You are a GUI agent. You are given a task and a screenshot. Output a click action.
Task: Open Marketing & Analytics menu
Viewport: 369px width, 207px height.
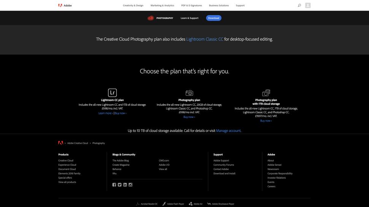(x=162, y=5)
